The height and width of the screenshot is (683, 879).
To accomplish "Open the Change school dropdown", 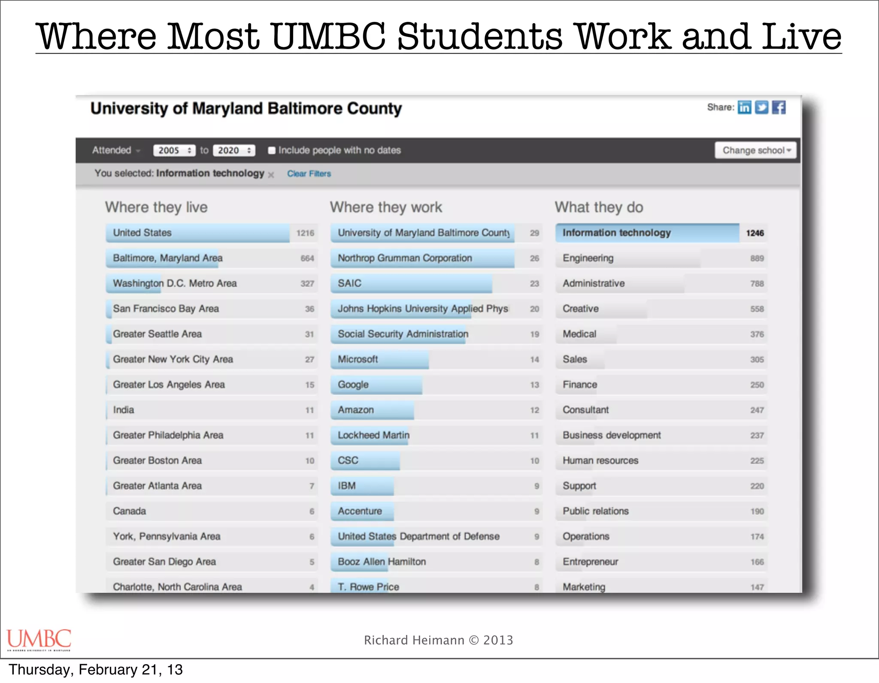I will pyautogui.click(x=755, y=150).
